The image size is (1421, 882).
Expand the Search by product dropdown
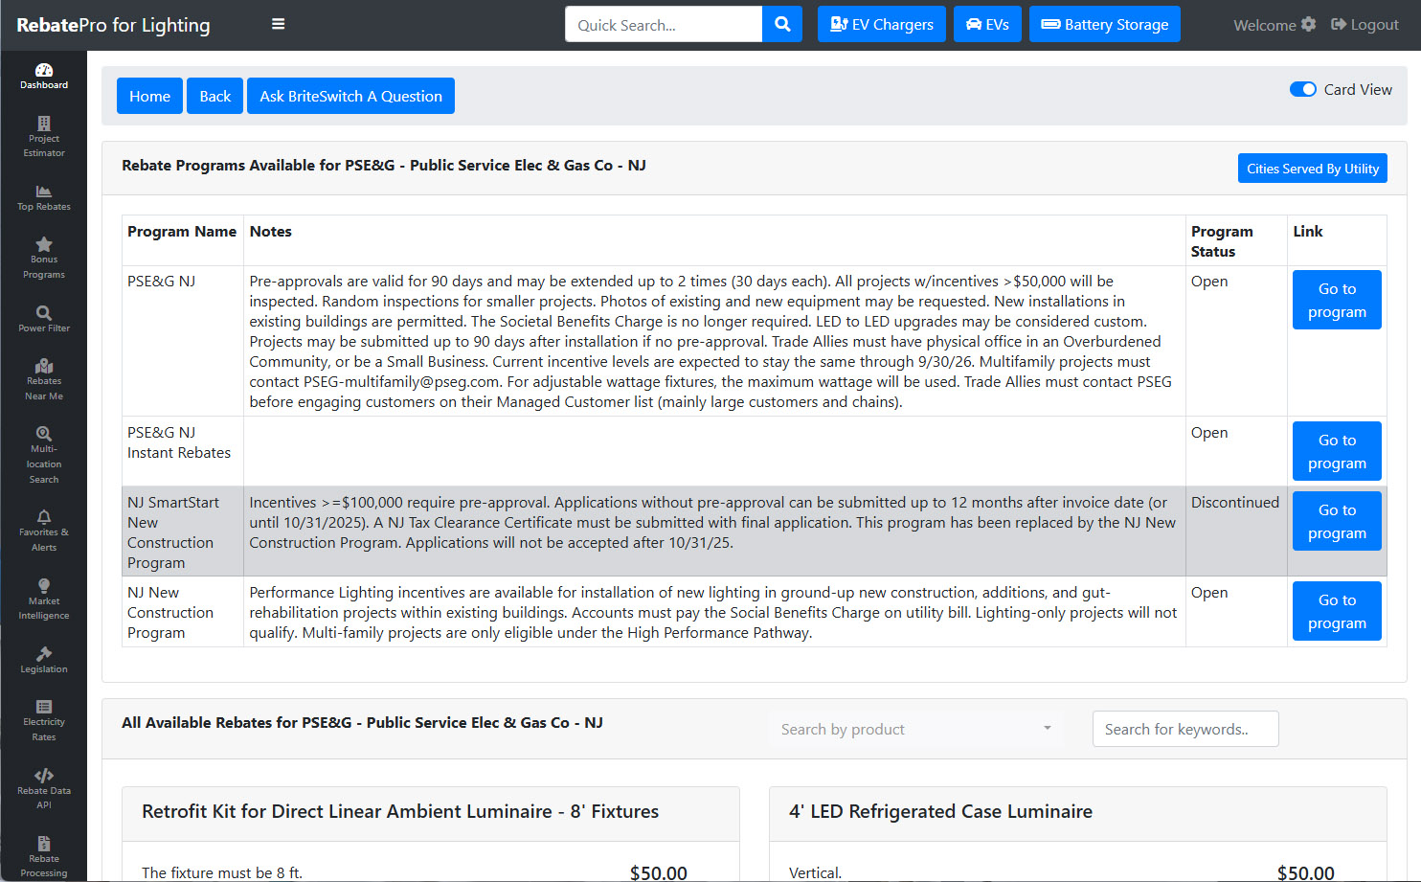coord(917,729)
